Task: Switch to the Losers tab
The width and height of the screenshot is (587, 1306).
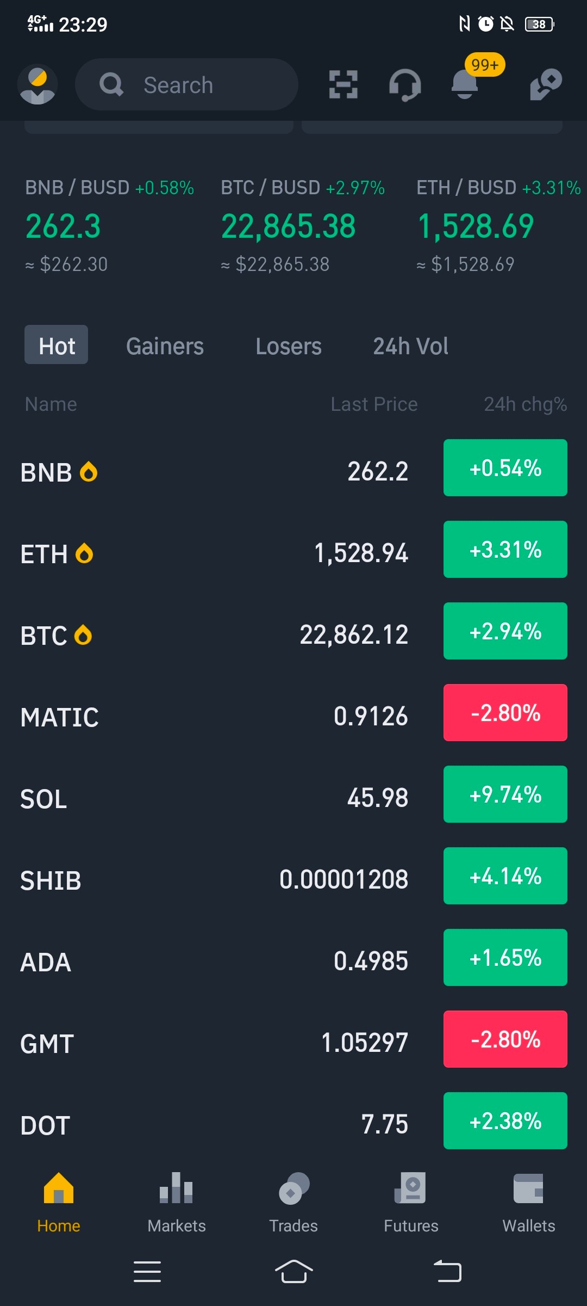Action: 289,346
